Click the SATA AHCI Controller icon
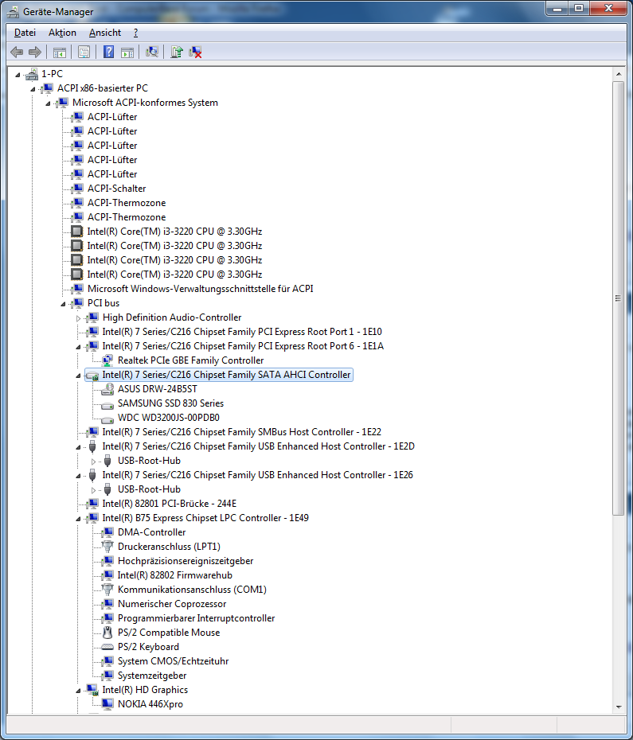 pyautogui.click(x=92, y=376)
